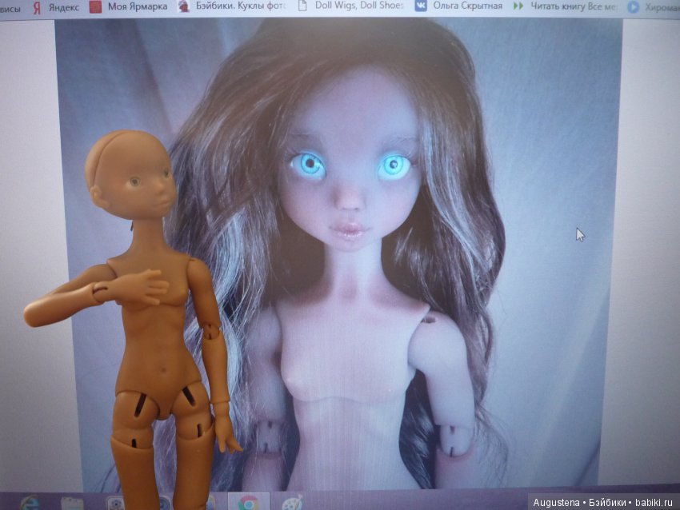Click the red Yandex favicon in bookmarks bar

[36, 6]
